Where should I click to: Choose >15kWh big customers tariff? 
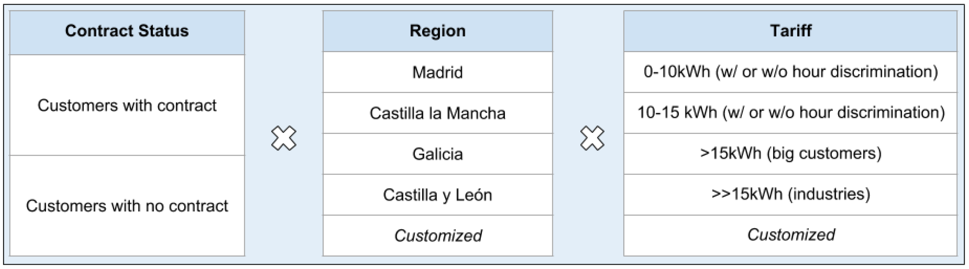[x=790, y=154]
